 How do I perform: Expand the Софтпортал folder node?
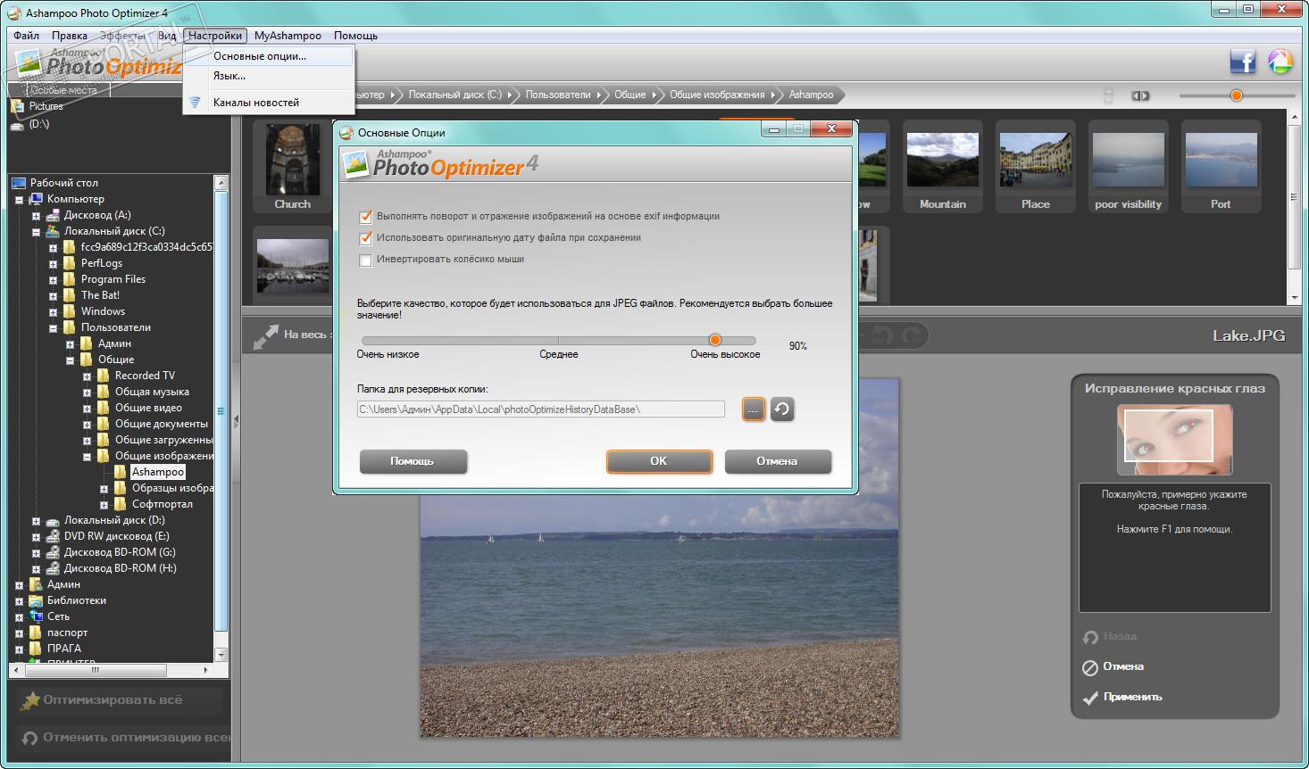pyautogui.click(x=104, y=505)
